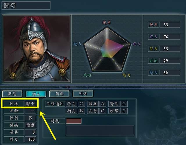Select the 槍兵 troop type label
186x145 pixels.
(x=71, y=104)
